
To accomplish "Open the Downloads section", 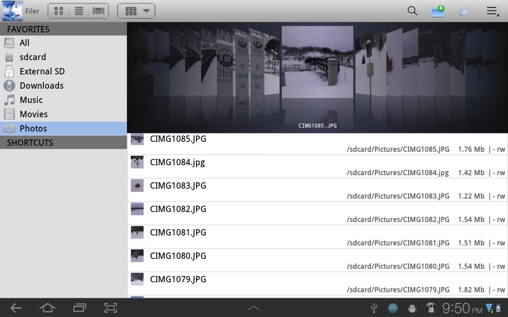I will pos(41,85).
